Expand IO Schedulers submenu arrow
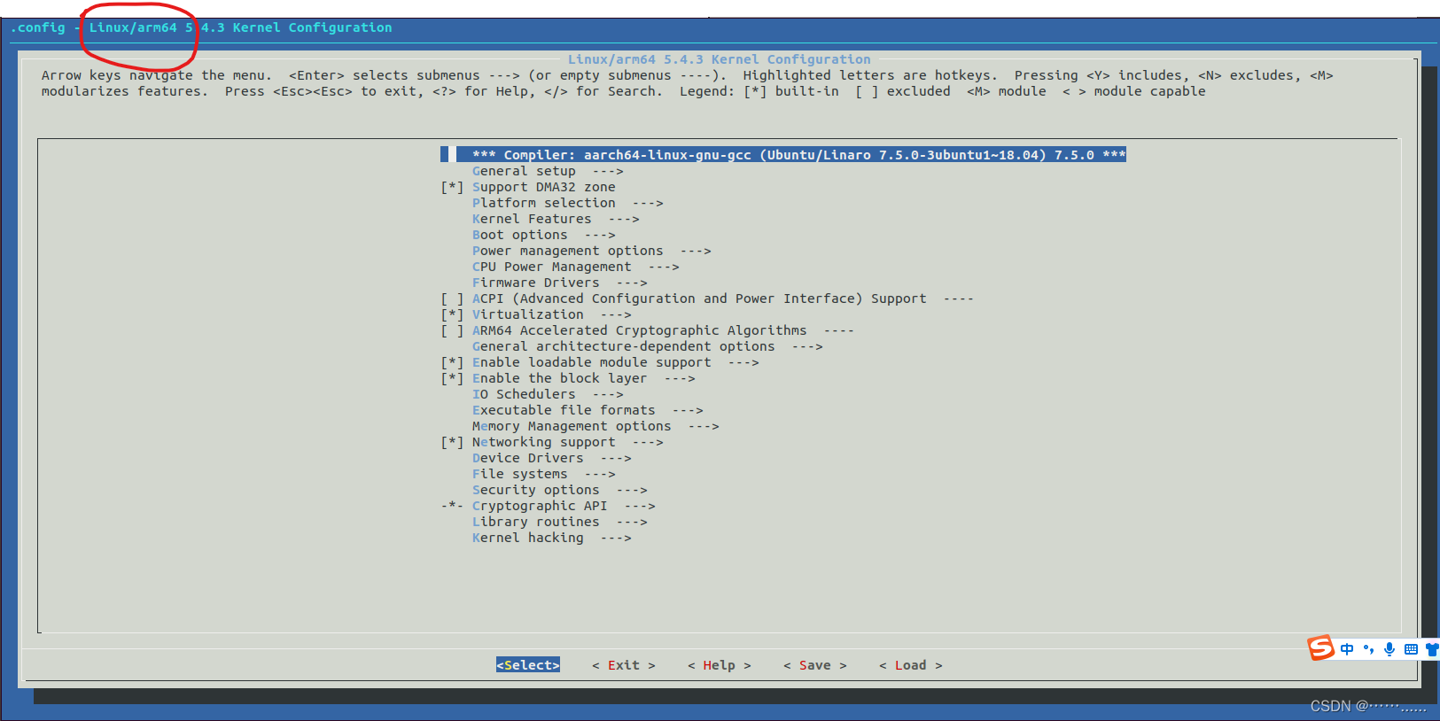The height and width of the screenshot is (721, 1440). click(x=608, y=394)
